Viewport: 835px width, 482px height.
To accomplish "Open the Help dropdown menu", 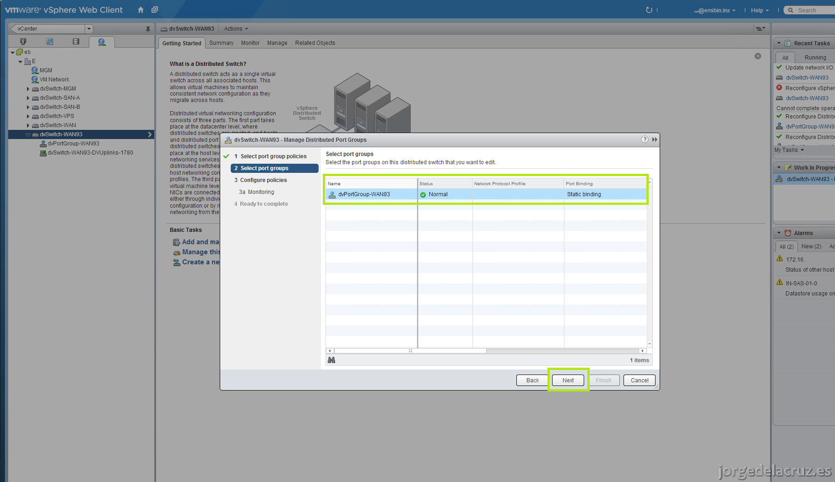I will coord(760,10).
